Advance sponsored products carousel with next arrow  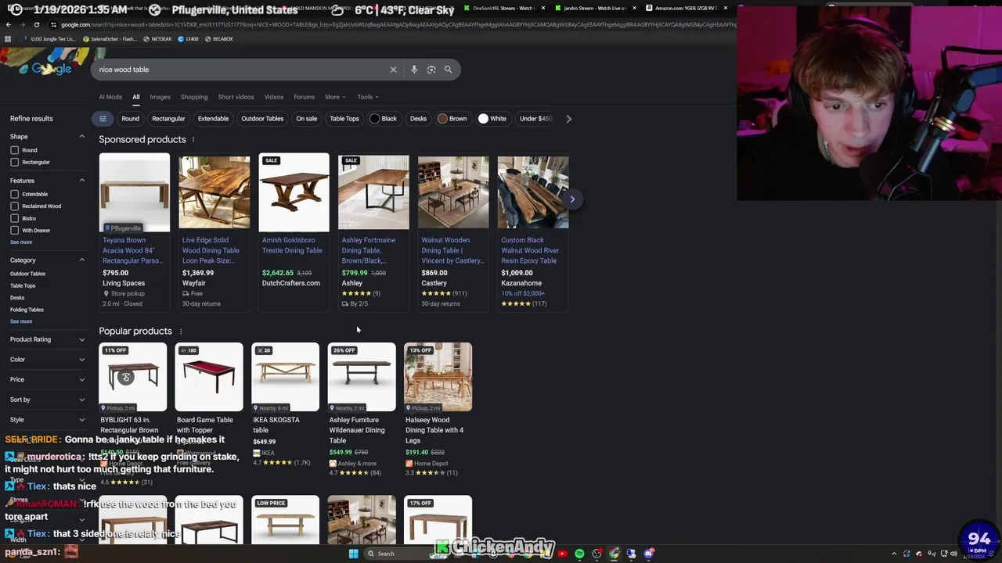pyautogui.click(x=572, y=199)
